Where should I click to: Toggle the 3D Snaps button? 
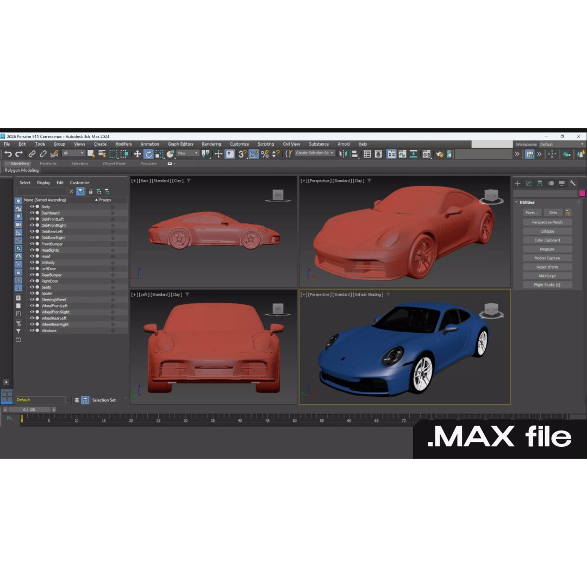pos(242,154)
